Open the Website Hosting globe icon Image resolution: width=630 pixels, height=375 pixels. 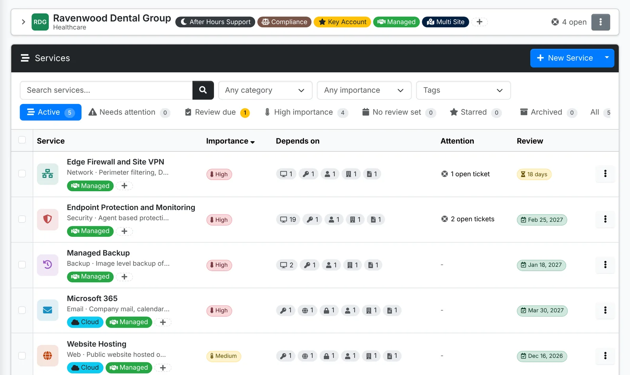[x=48, y=356]
